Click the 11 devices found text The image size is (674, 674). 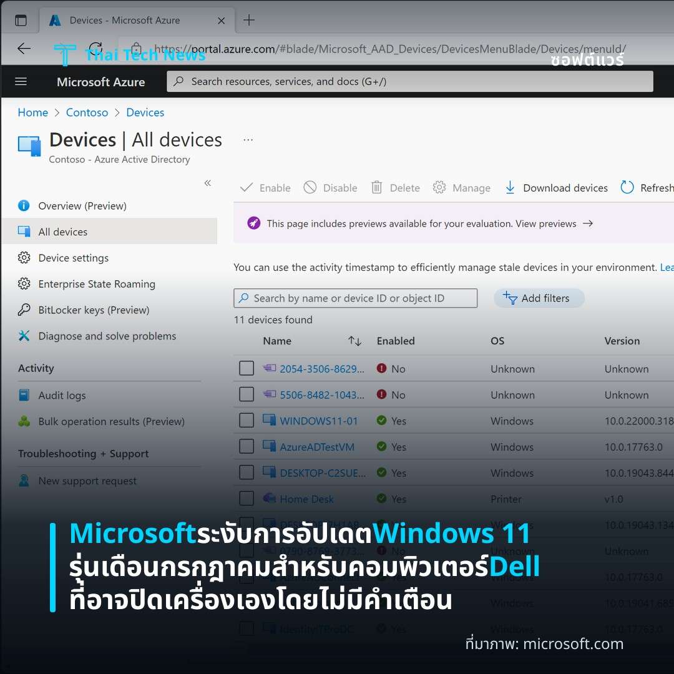[273, 320]
